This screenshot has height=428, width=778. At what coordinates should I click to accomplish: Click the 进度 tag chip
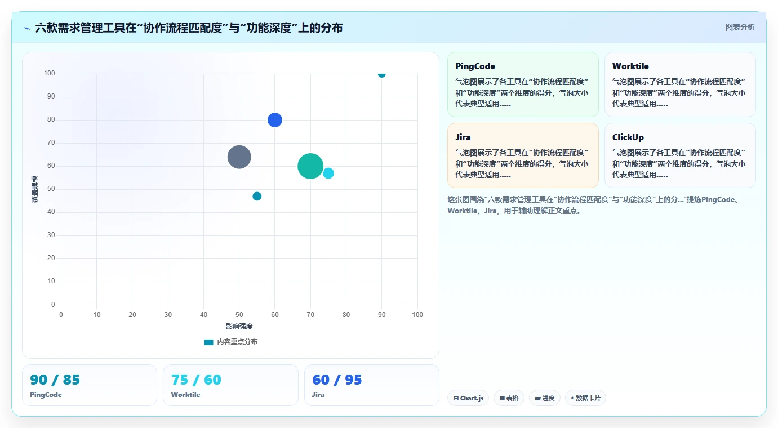tap(545, 398)
